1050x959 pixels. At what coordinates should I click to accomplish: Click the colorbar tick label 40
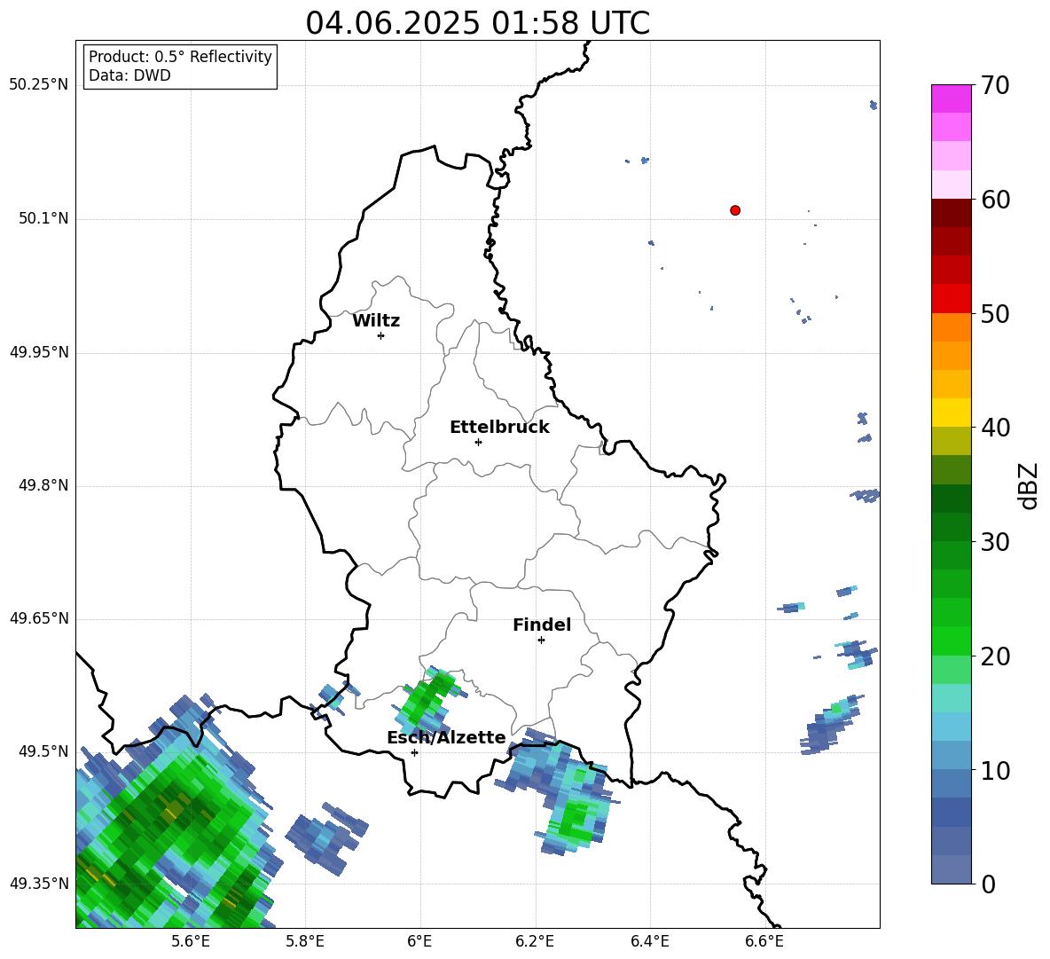(995, 428)
